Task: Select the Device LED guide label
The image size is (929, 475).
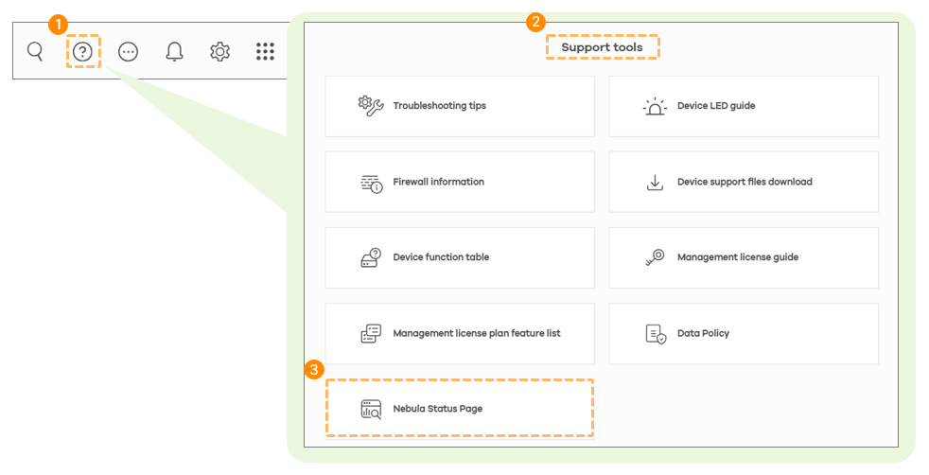Action: [716, 105]
